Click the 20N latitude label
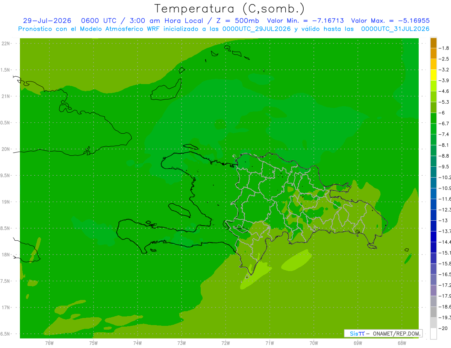Viewport: 451px width, 348px height. point(6,149)
